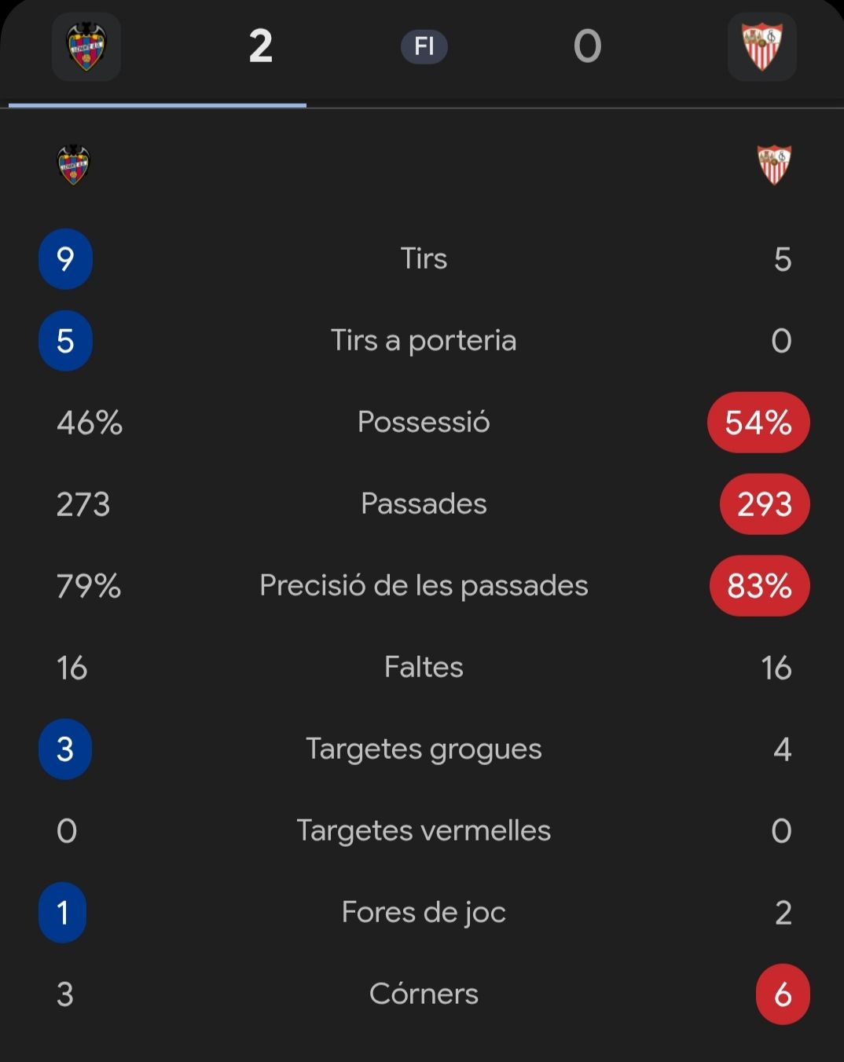Screen dimensions: 844x1062
Task: Select the small Levante crest above stats
Action: click(74, 165)
